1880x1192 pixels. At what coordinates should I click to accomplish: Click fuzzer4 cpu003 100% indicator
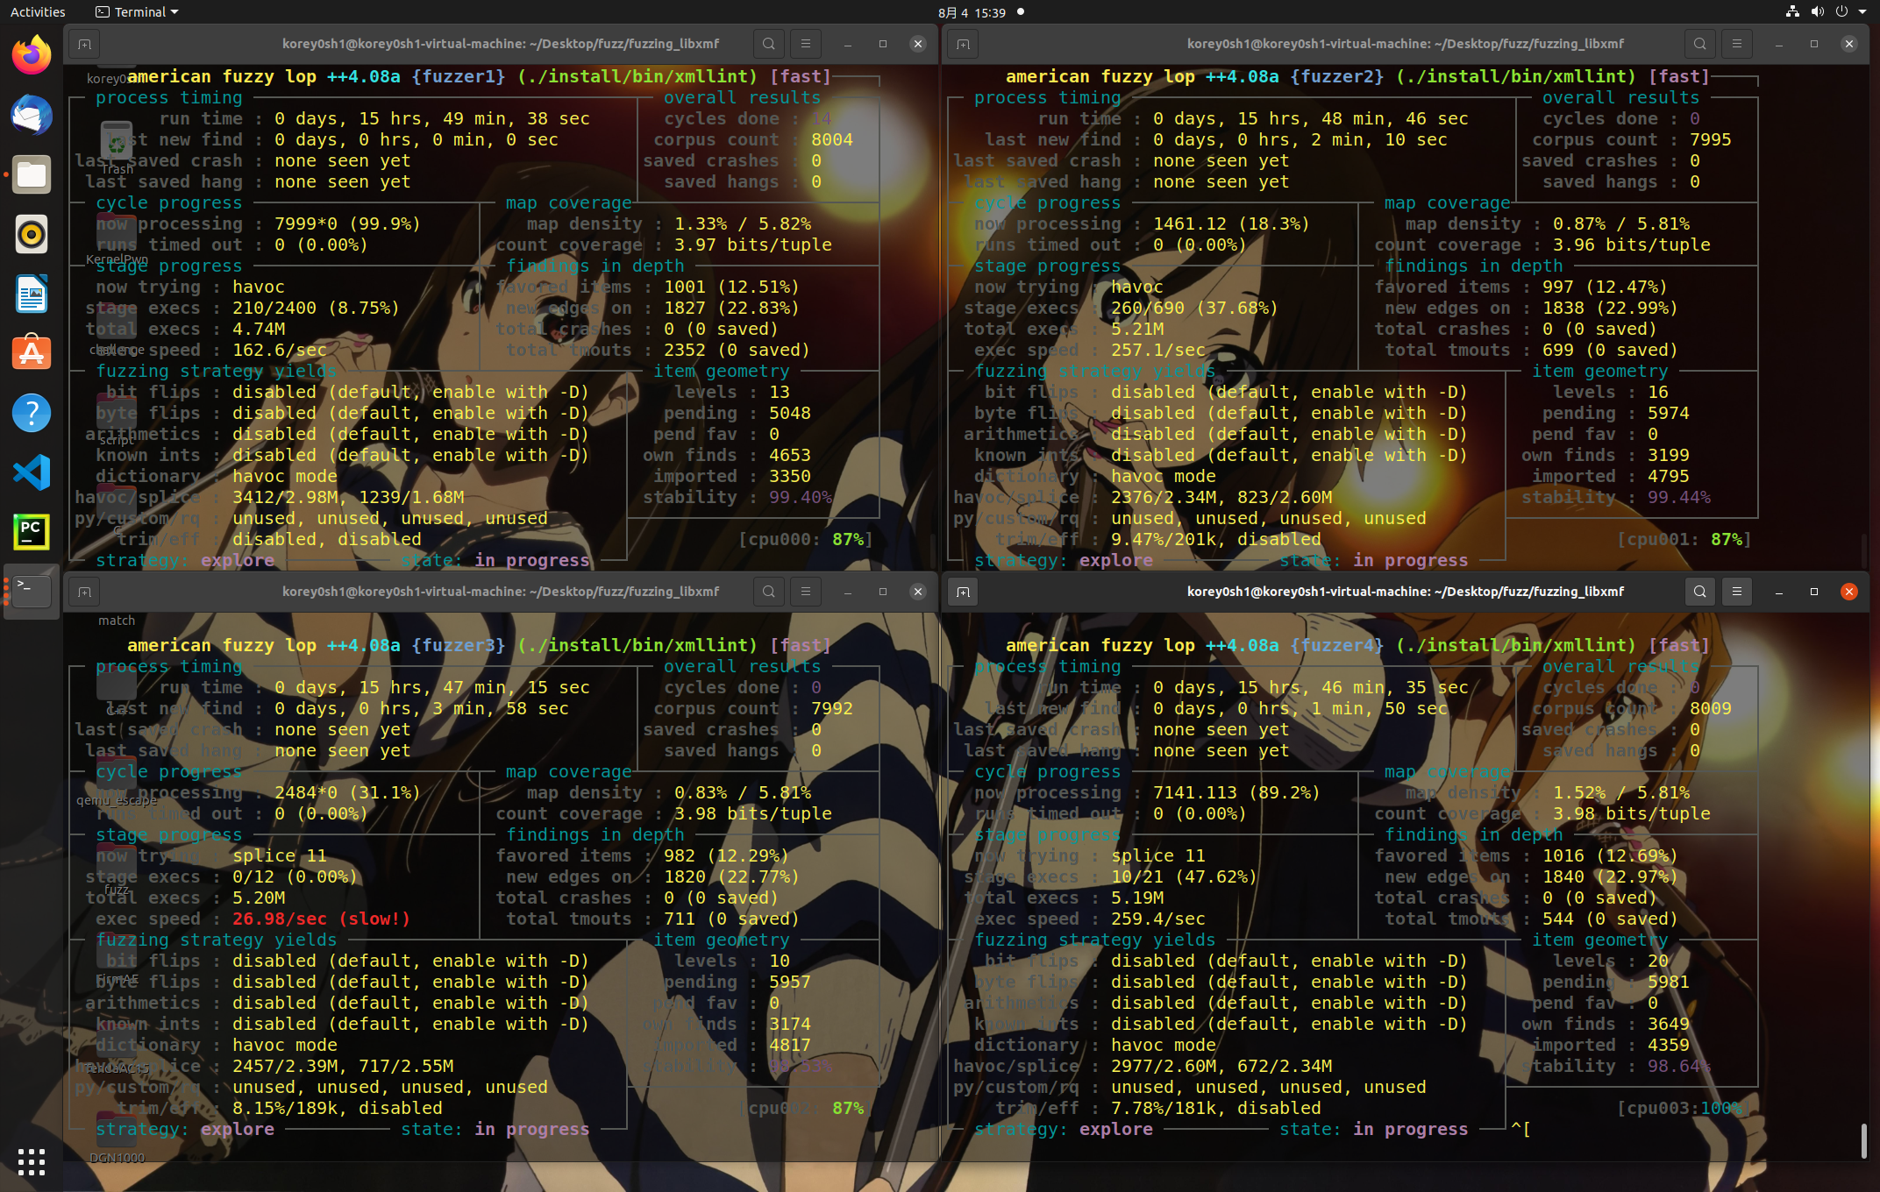1684,1108
